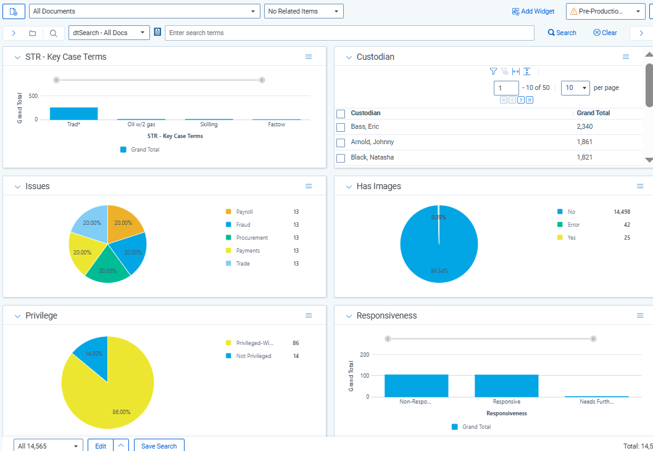This screenshot has width=653, height=451.
Task: Expand the Edit button up-arrow menu
Action: (x=121, y=445)
